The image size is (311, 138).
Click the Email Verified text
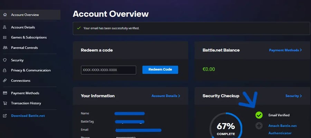click(279, 115)
